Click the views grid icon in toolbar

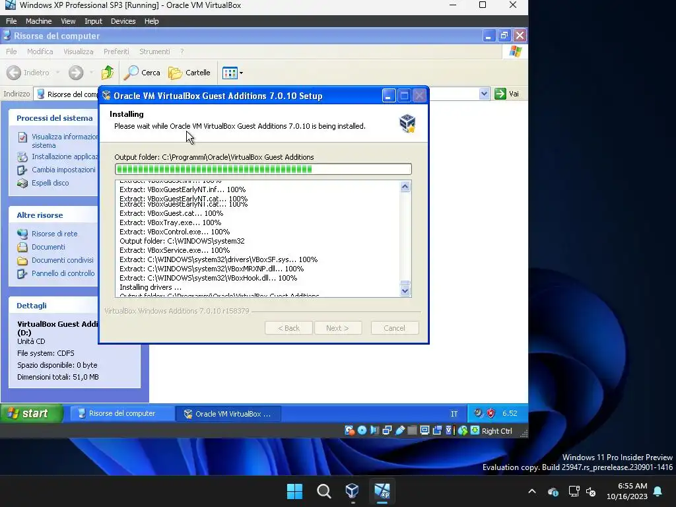click(x=230, y=73)
